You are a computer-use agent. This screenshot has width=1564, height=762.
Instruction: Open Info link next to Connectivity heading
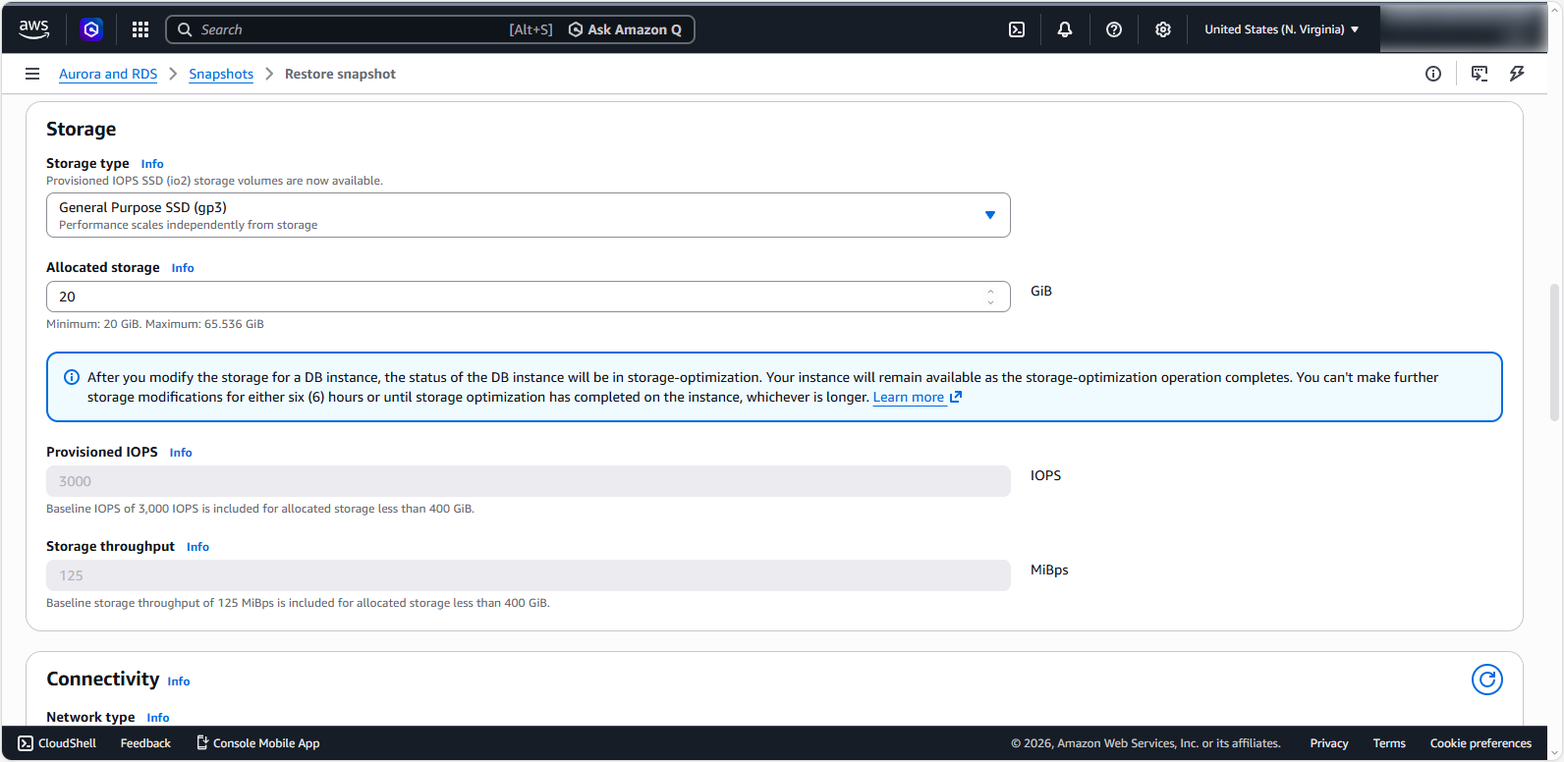(x=179, y=681)
